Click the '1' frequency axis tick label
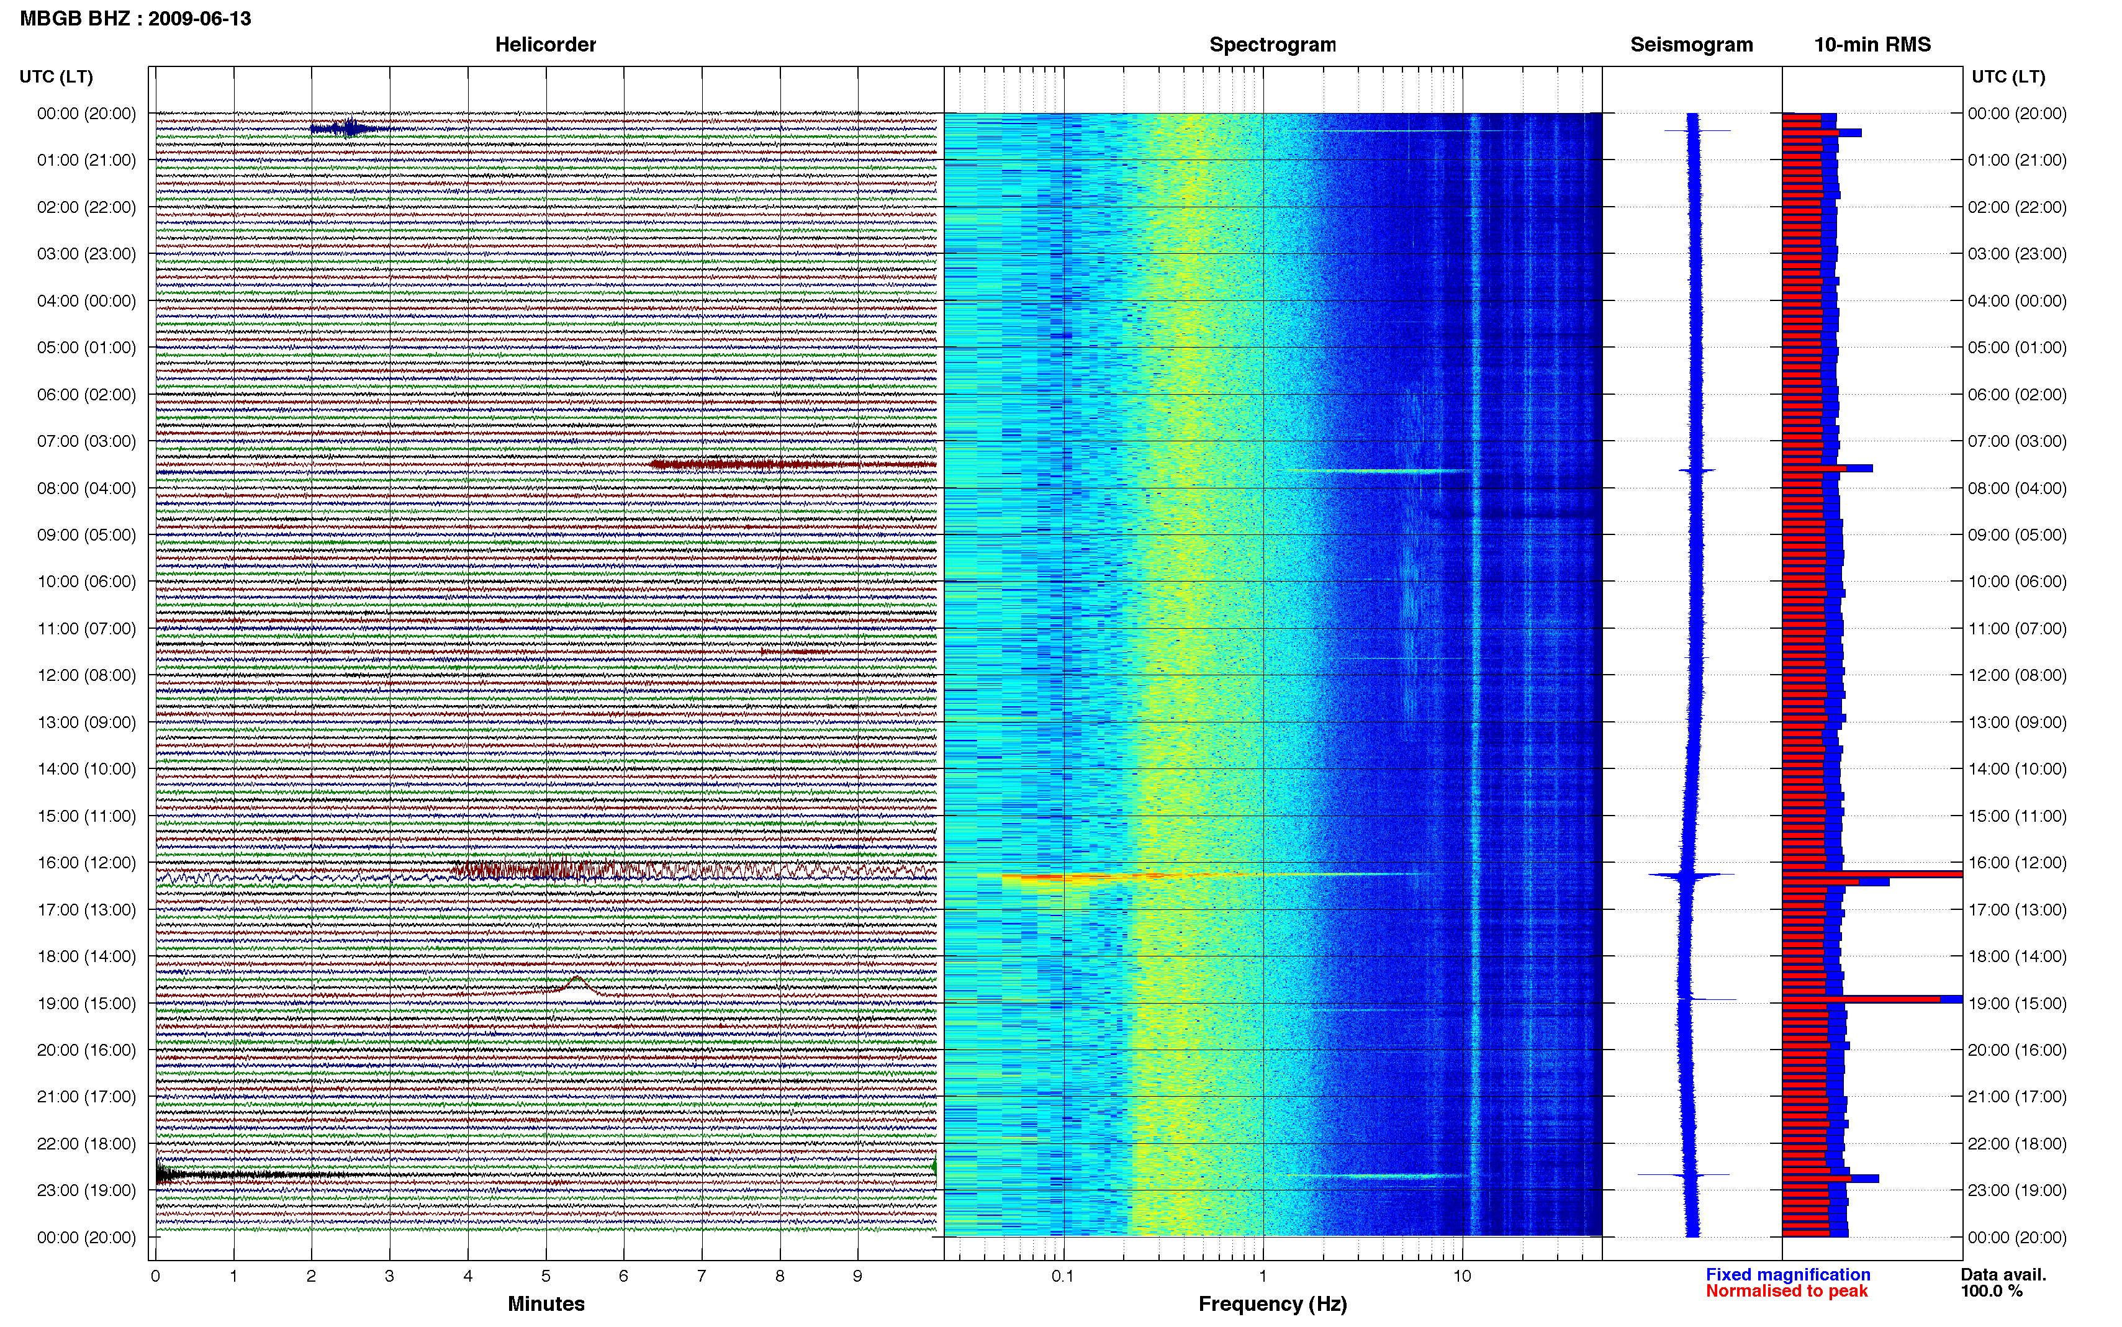2122x1327 pixels. 1263,1276
